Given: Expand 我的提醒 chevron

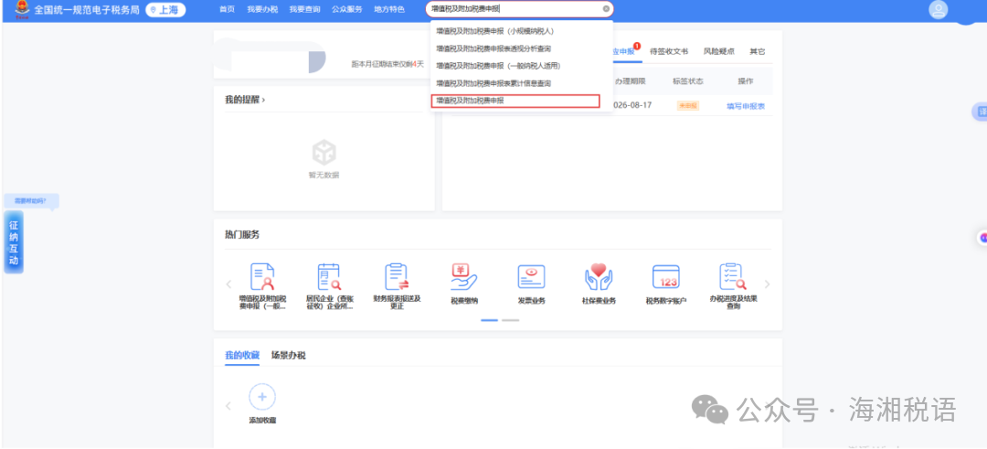Looking at the screenshot, I should pos(263,100).
